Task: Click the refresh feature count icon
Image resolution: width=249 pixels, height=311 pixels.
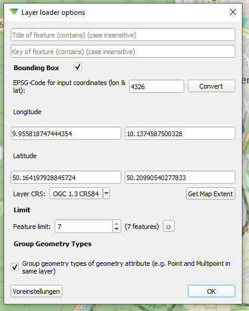Action: point(169,226)
